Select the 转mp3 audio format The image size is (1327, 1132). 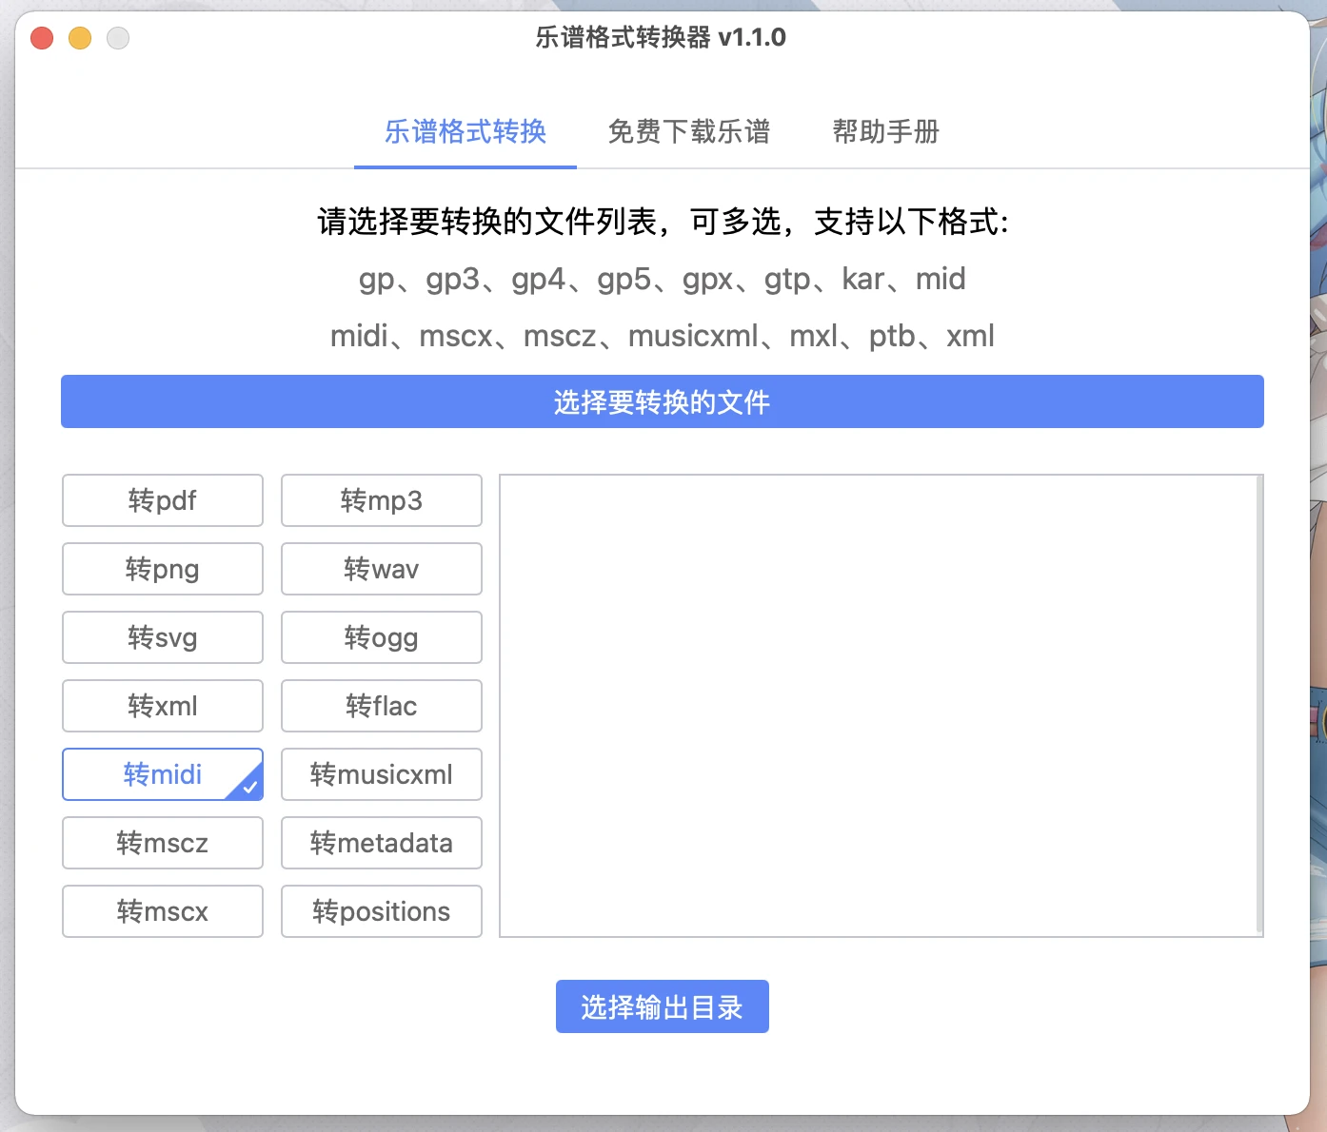coord(382,500)
